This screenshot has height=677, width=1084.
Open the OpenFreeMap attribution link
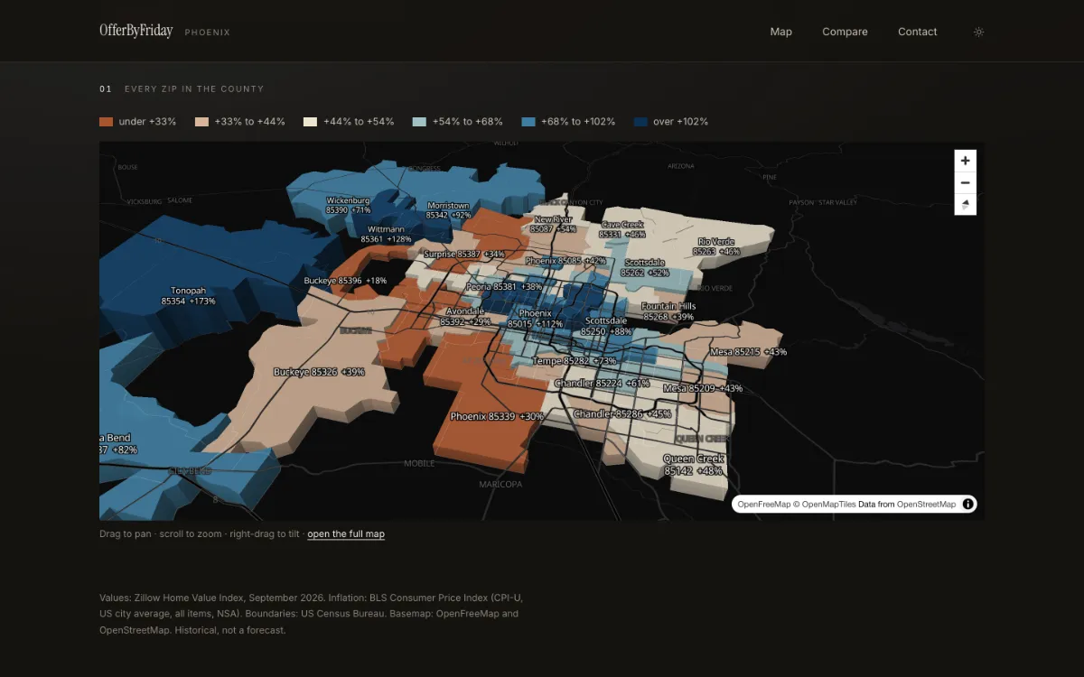(x=766, y=505)
